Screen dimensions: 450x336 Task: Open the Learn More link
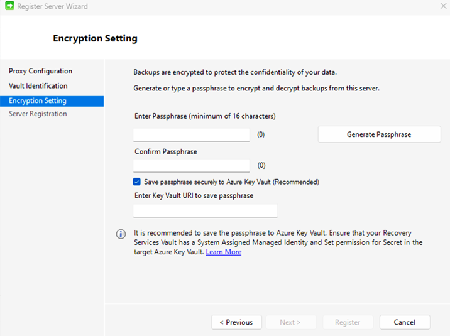click(223, 252)
